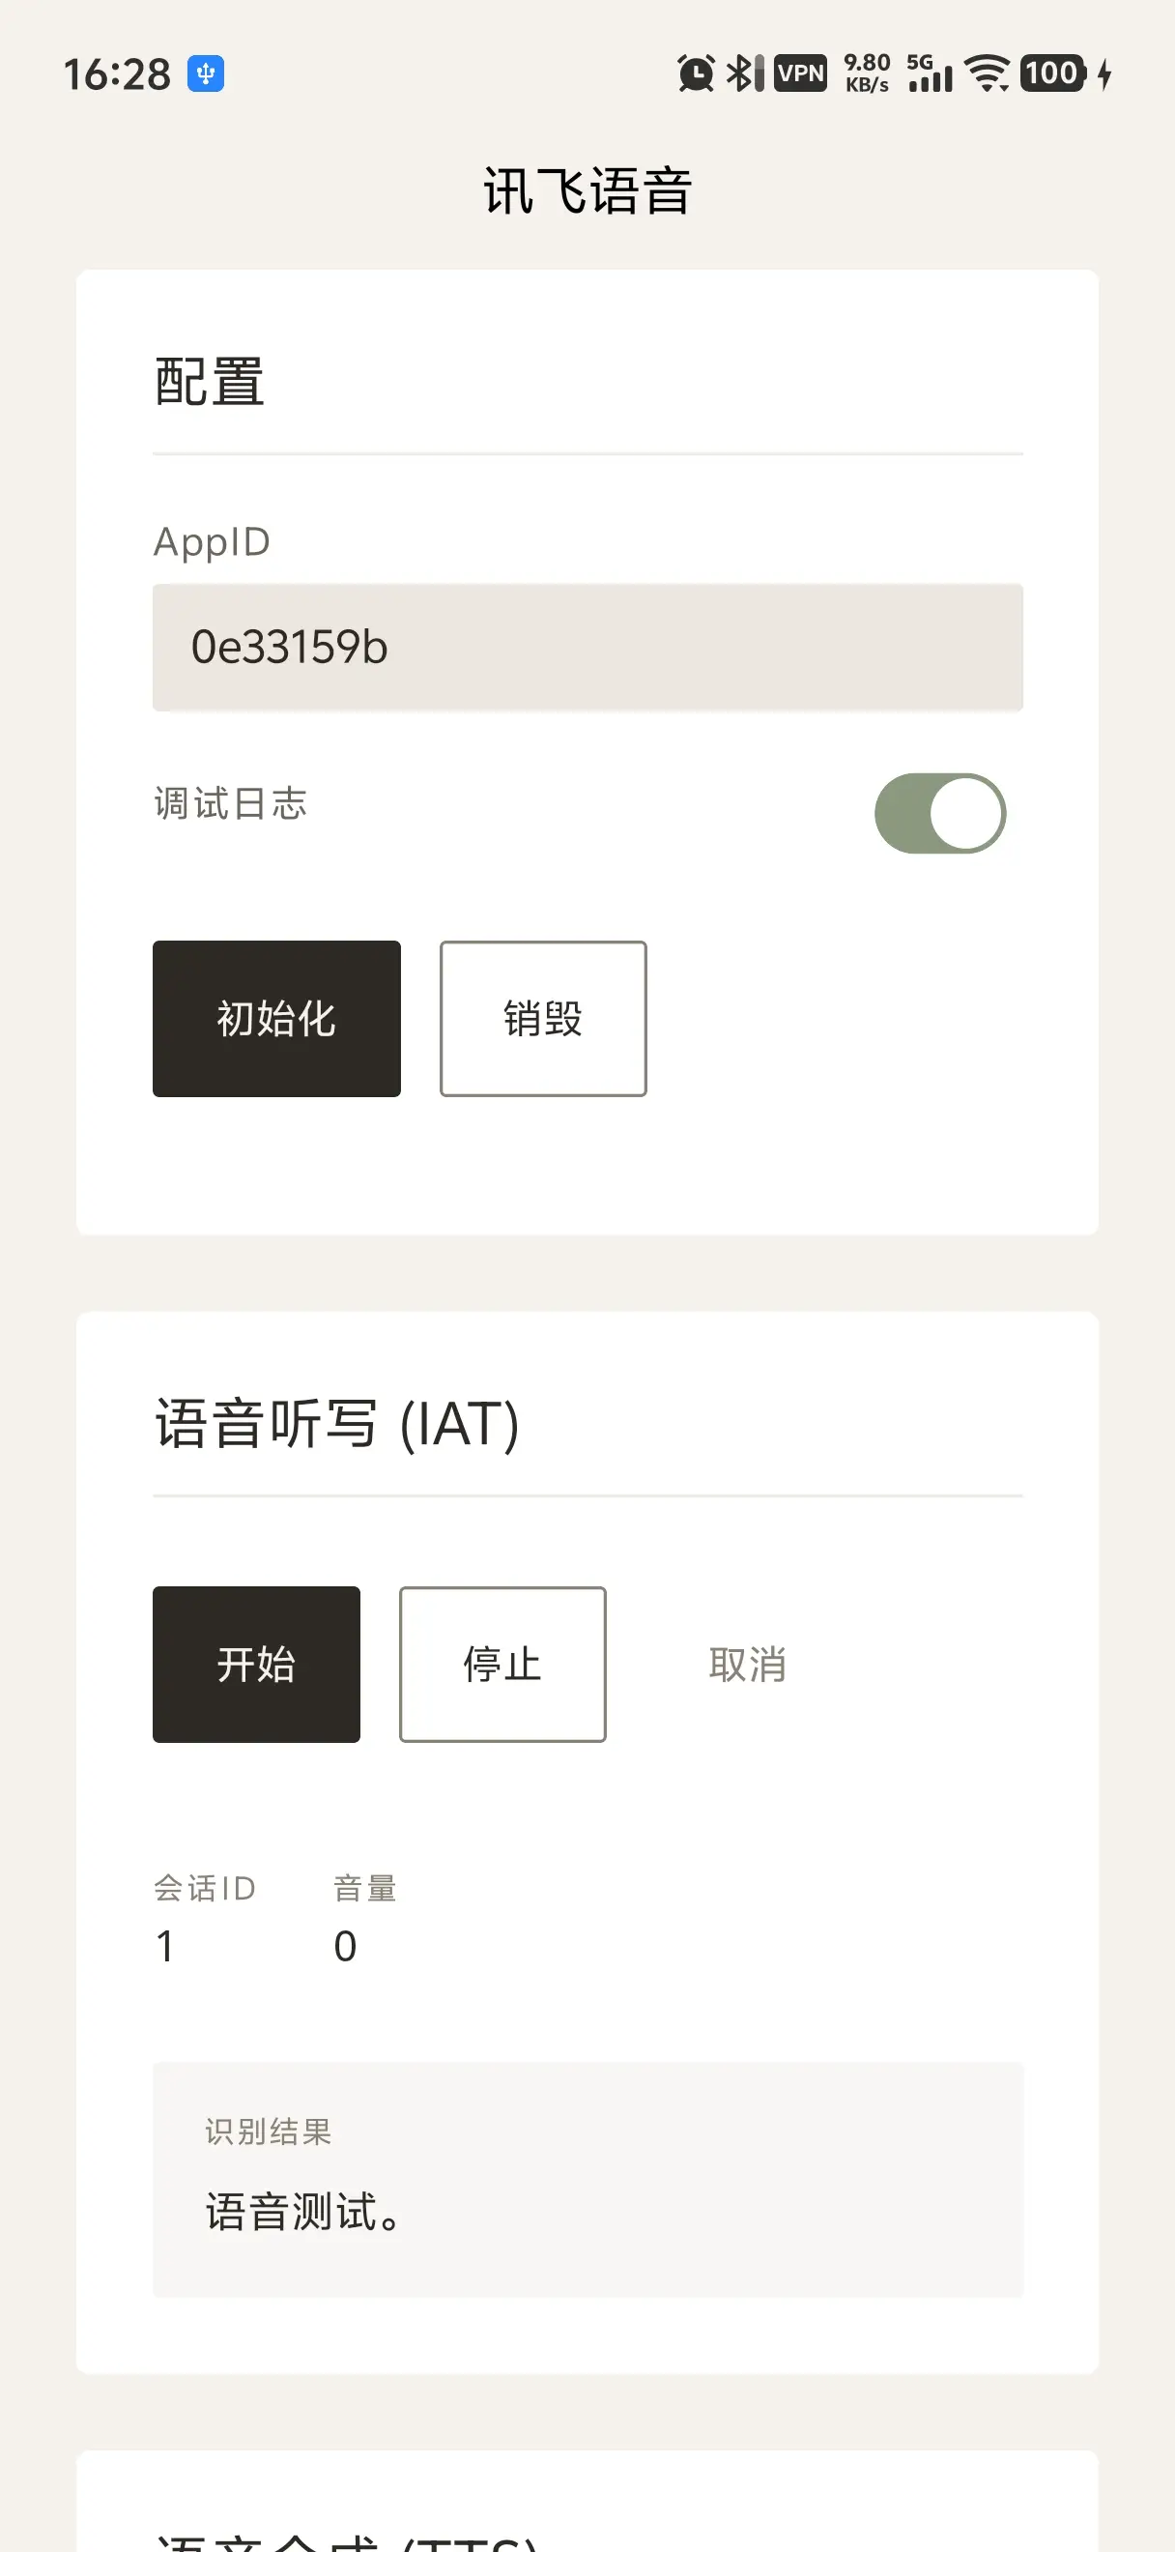Tap the 识别结果 recognition result box
Viewport: 1175px width, 2552px height.
click(587, 2180)
